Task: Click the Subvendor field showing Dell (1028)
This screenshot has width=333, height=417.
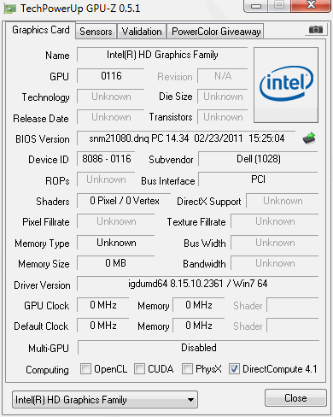Action: point(258,159)
